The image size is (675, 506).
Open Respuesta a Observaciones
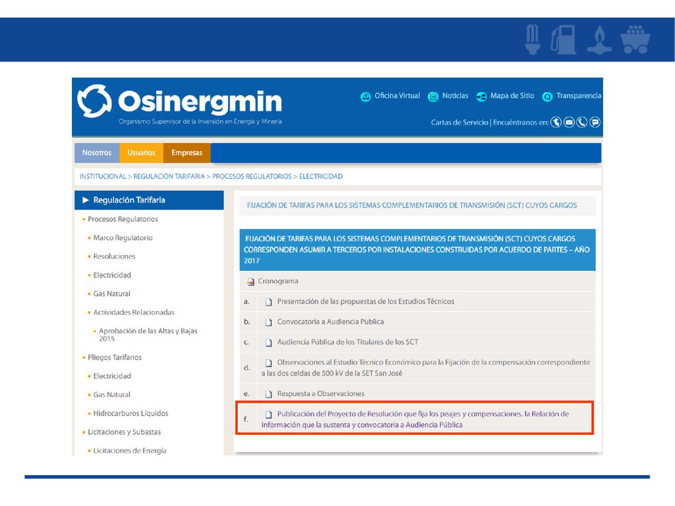pyautogui.click(x=320, y=393)
